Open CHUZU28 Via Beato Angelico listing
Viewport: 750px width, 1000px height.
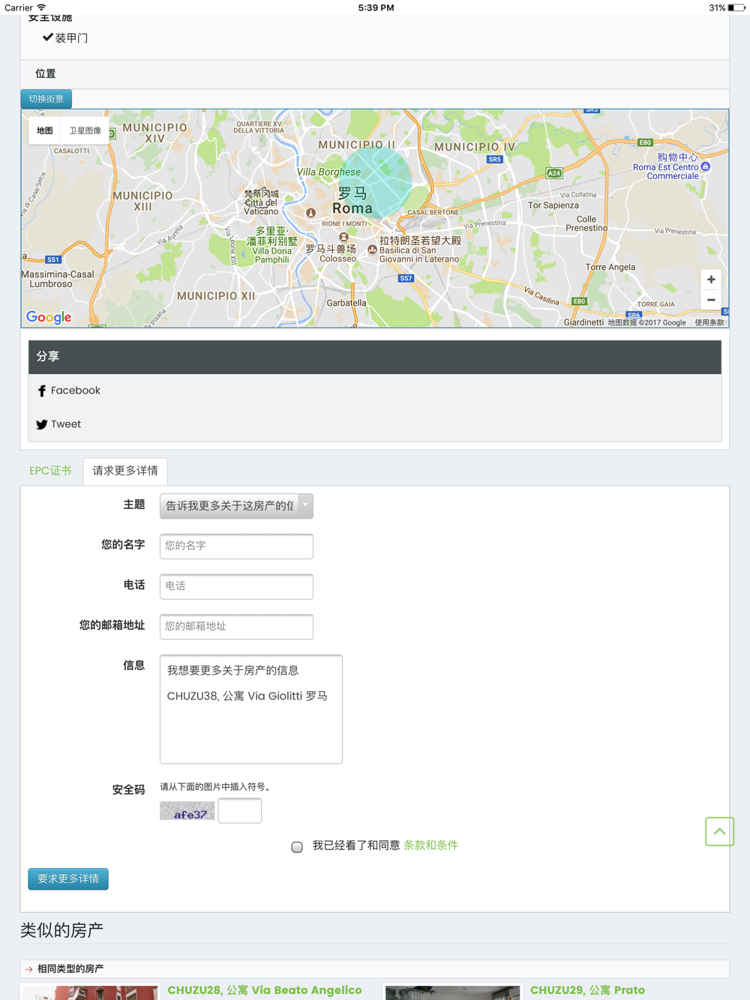coord(265,990)
